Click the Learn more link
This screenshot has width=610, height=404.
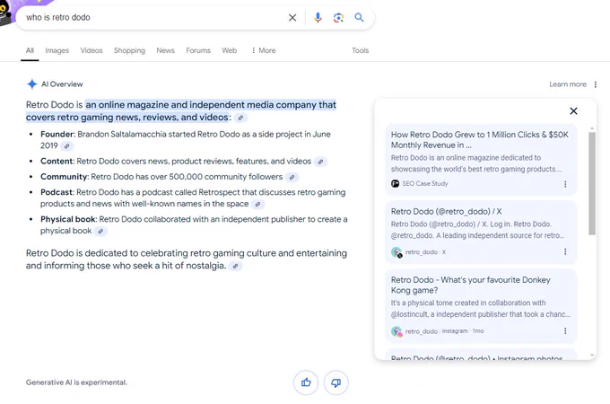coord(568,84)
